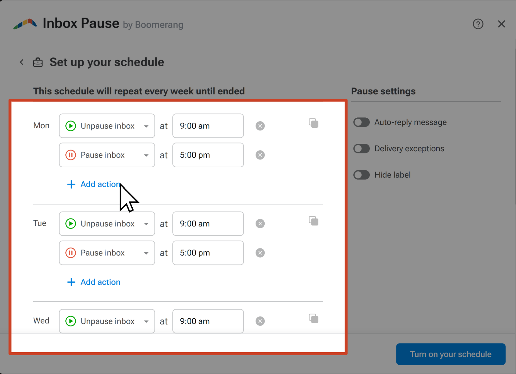Open Monday's Pause inbox dropdown
Viewport: 516px width, 374px height.
click(107, 155)
